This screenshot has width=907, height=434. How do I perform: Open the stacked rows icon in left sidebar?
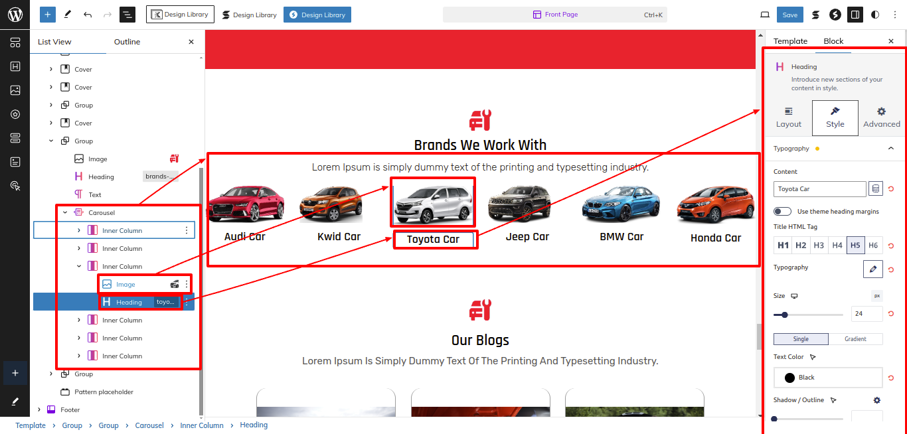pyautogui.click(x=15, y=138)
